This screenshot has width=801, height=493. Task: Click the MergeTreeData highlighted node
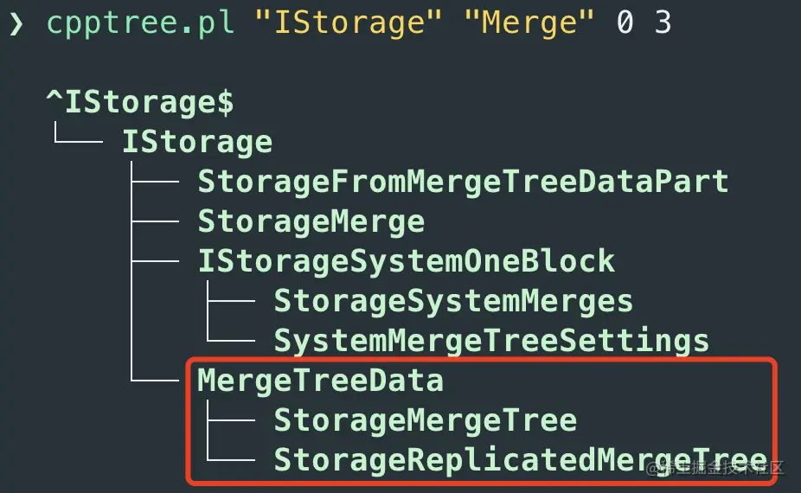320,381
